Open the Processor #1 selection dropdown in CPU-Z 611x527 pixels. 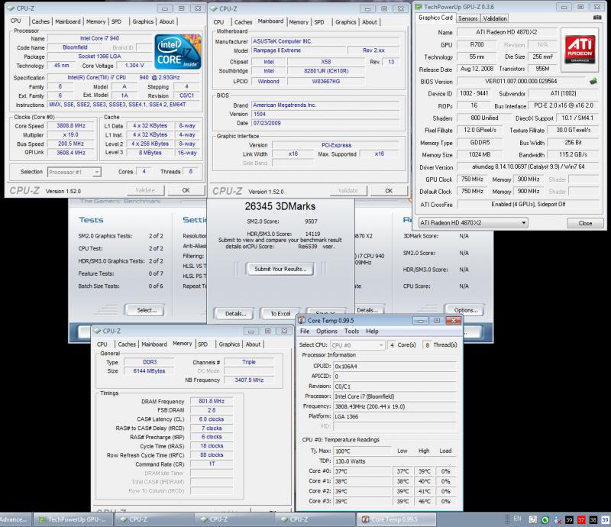coord(74,172)
